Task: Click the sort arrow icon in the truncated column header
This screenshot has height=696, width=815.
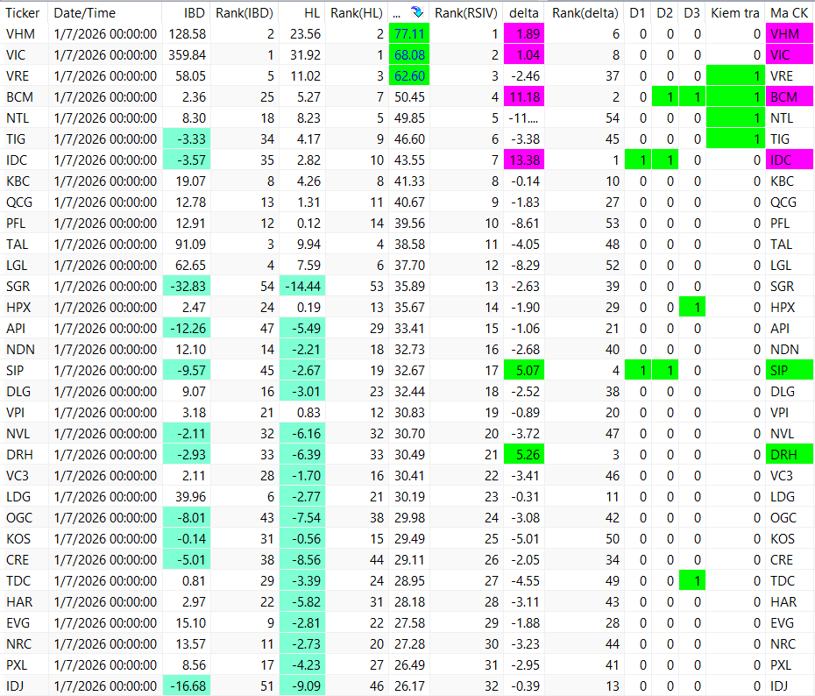Action: pyautogui.click(x=416, y=12)
